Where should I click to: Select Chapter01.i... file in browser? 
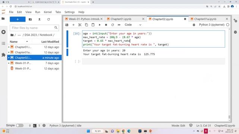[x=34, y=47]
